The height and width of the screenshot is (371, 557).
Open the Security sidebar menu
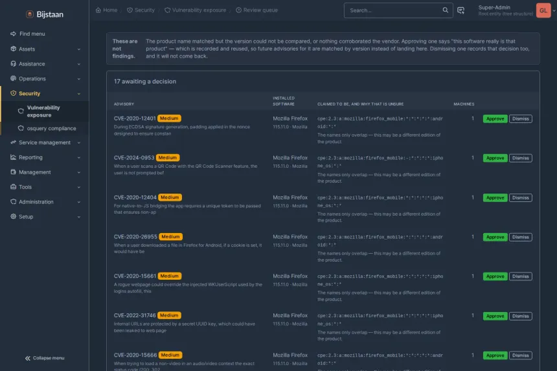45,93
